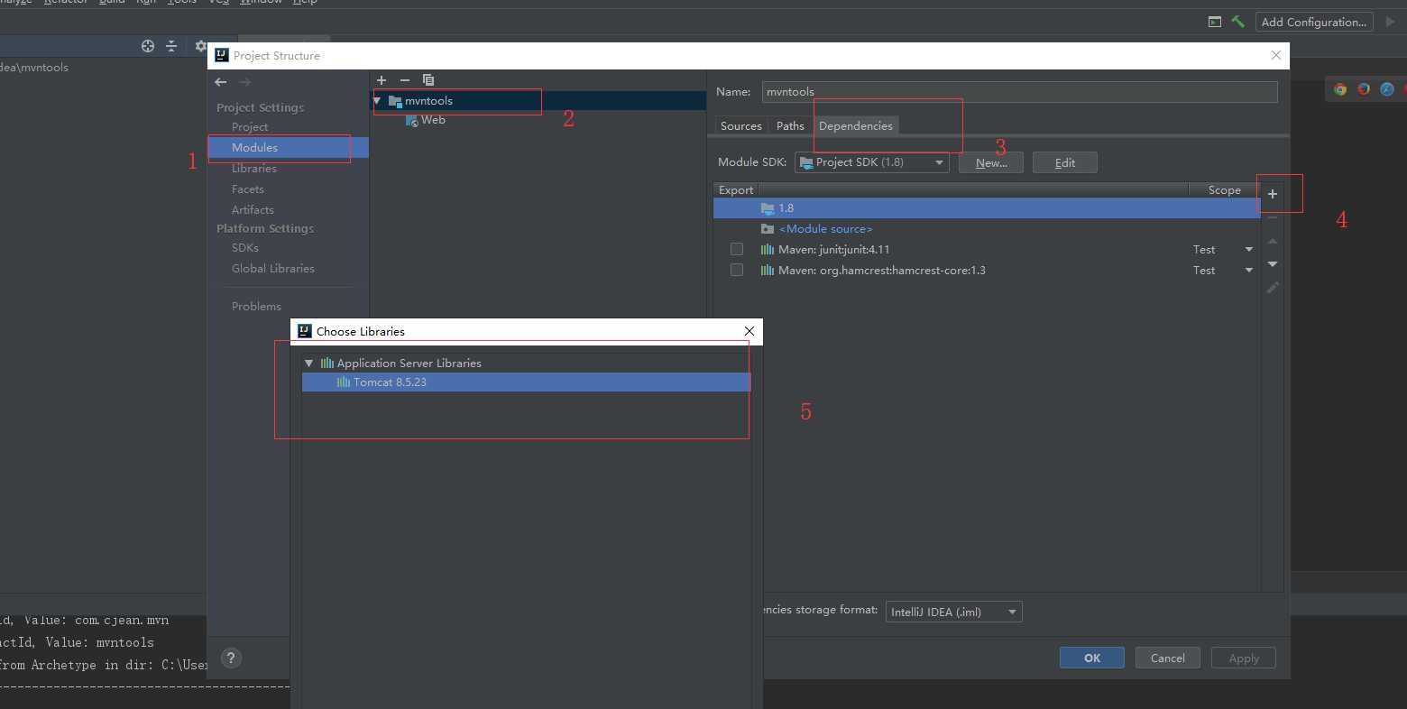The image size is (1407, 709).
Task: Click the help question mark button
Action: 231,658
